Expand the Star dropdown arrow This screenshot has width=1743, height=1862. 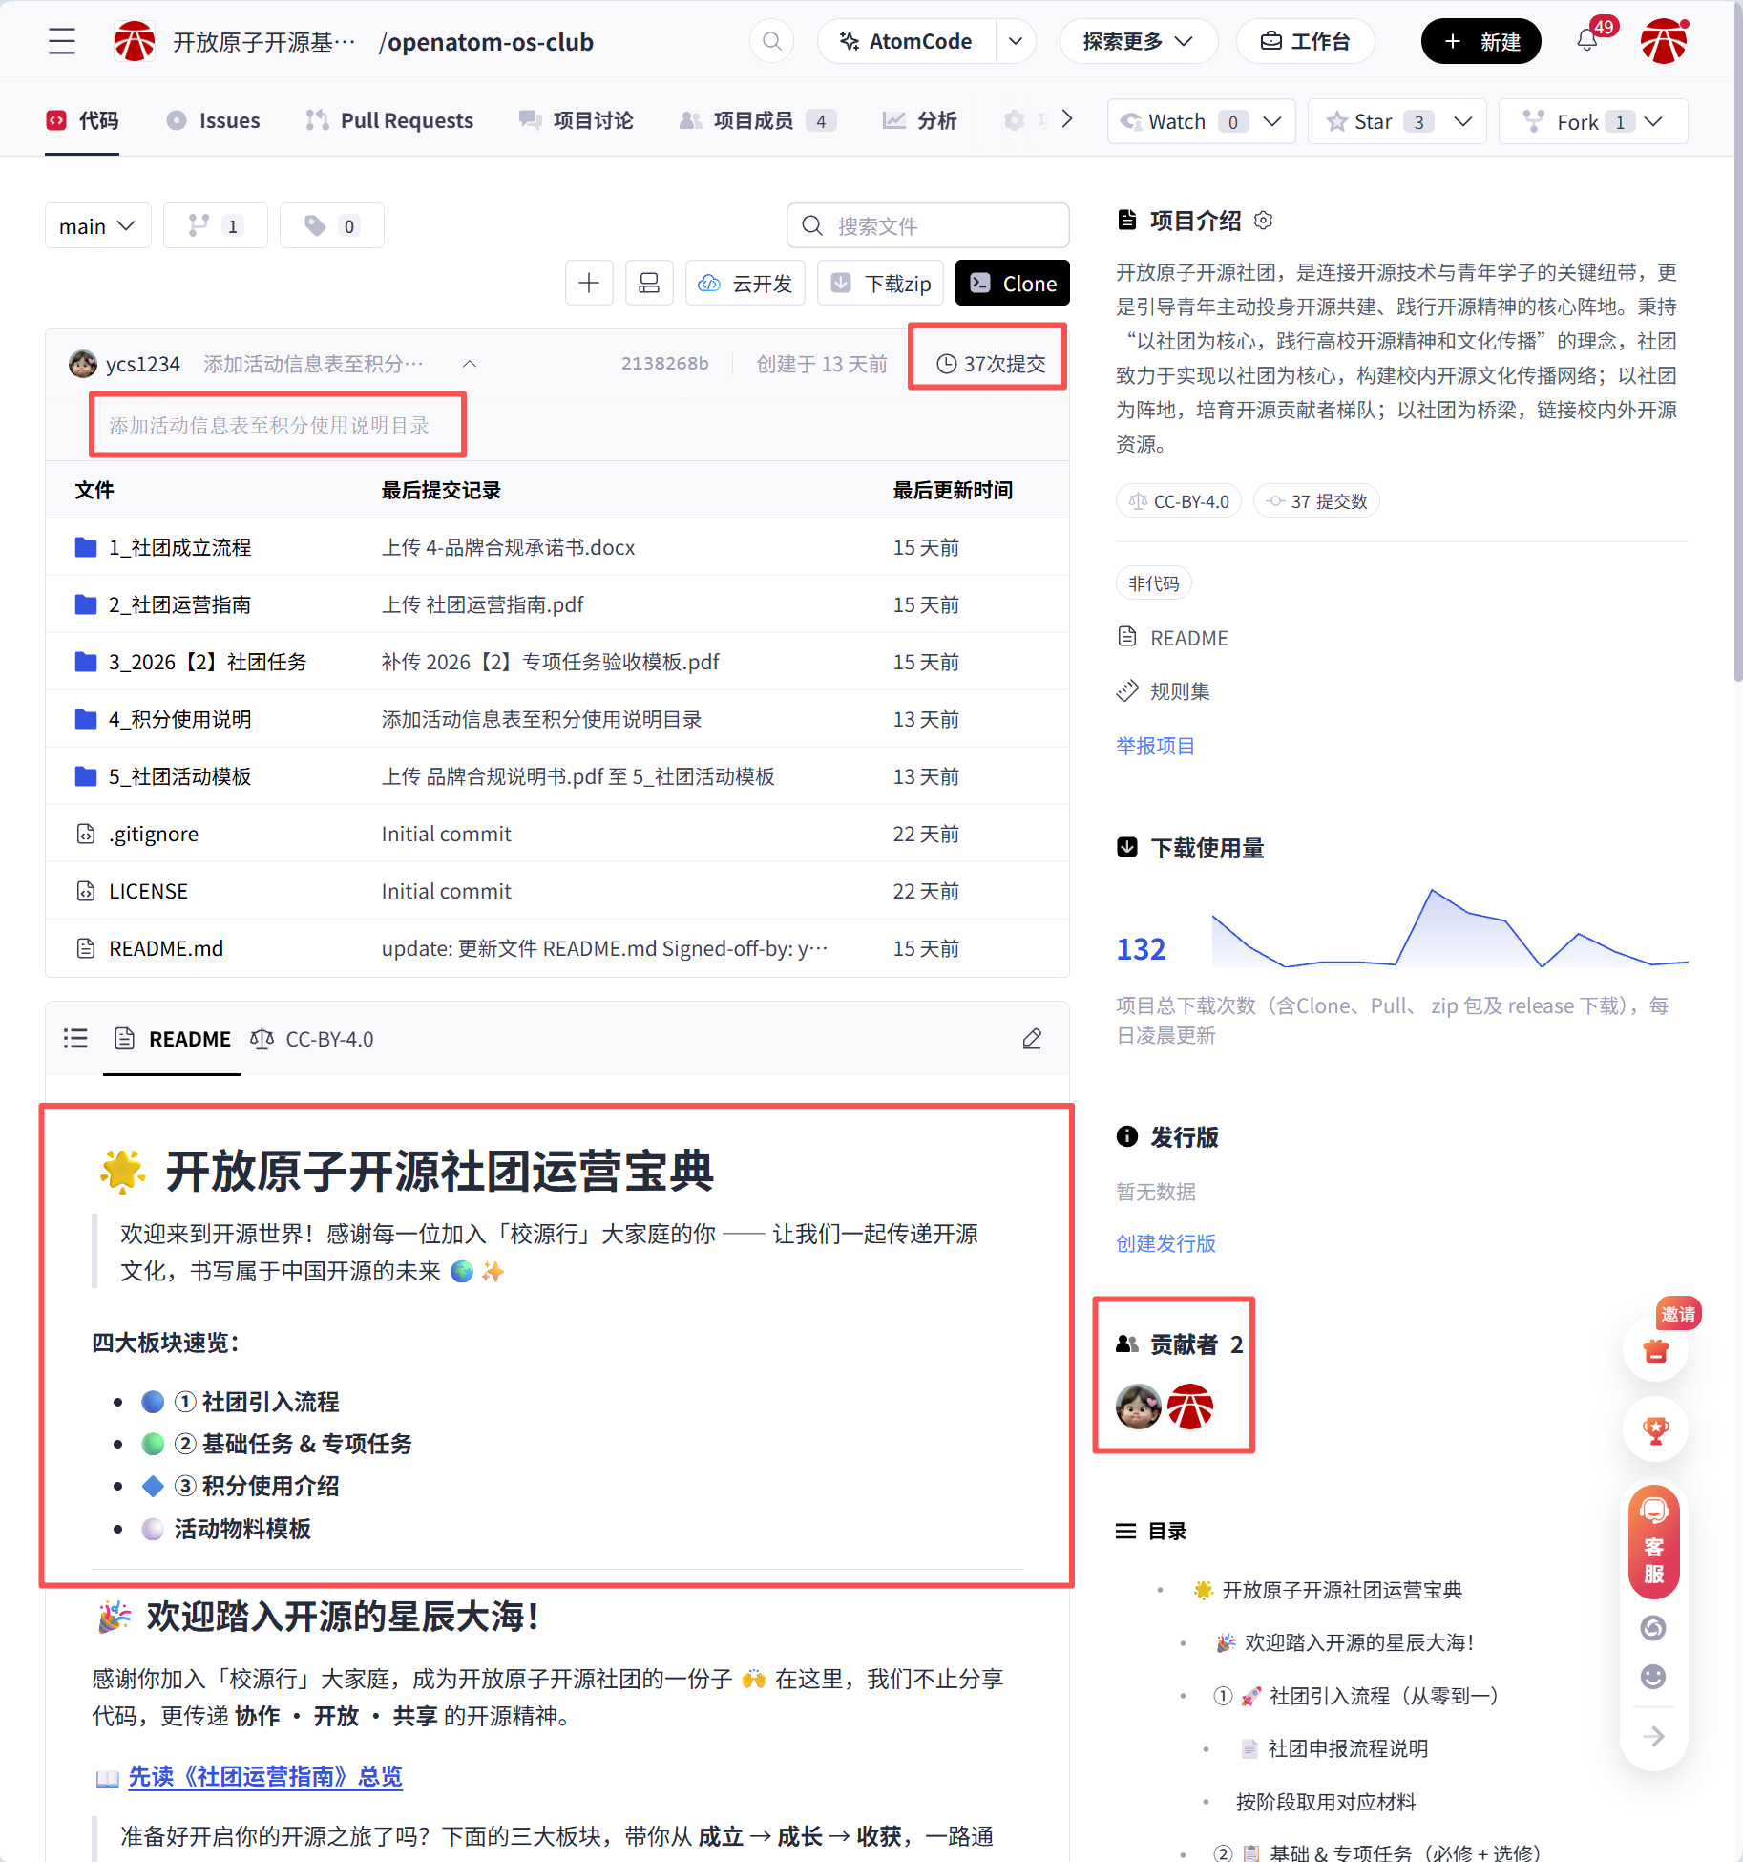click(1462, 121)
